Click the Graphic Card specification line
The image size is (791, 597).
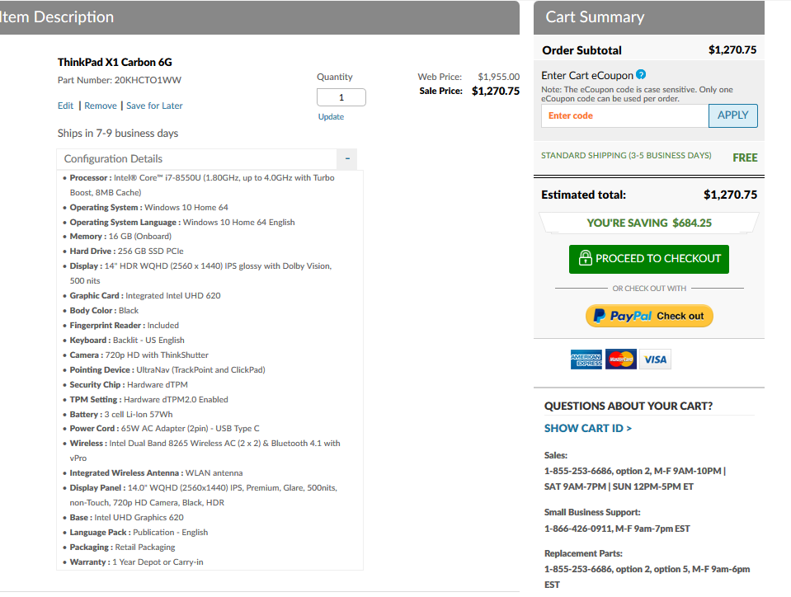[x=145, y=295]
